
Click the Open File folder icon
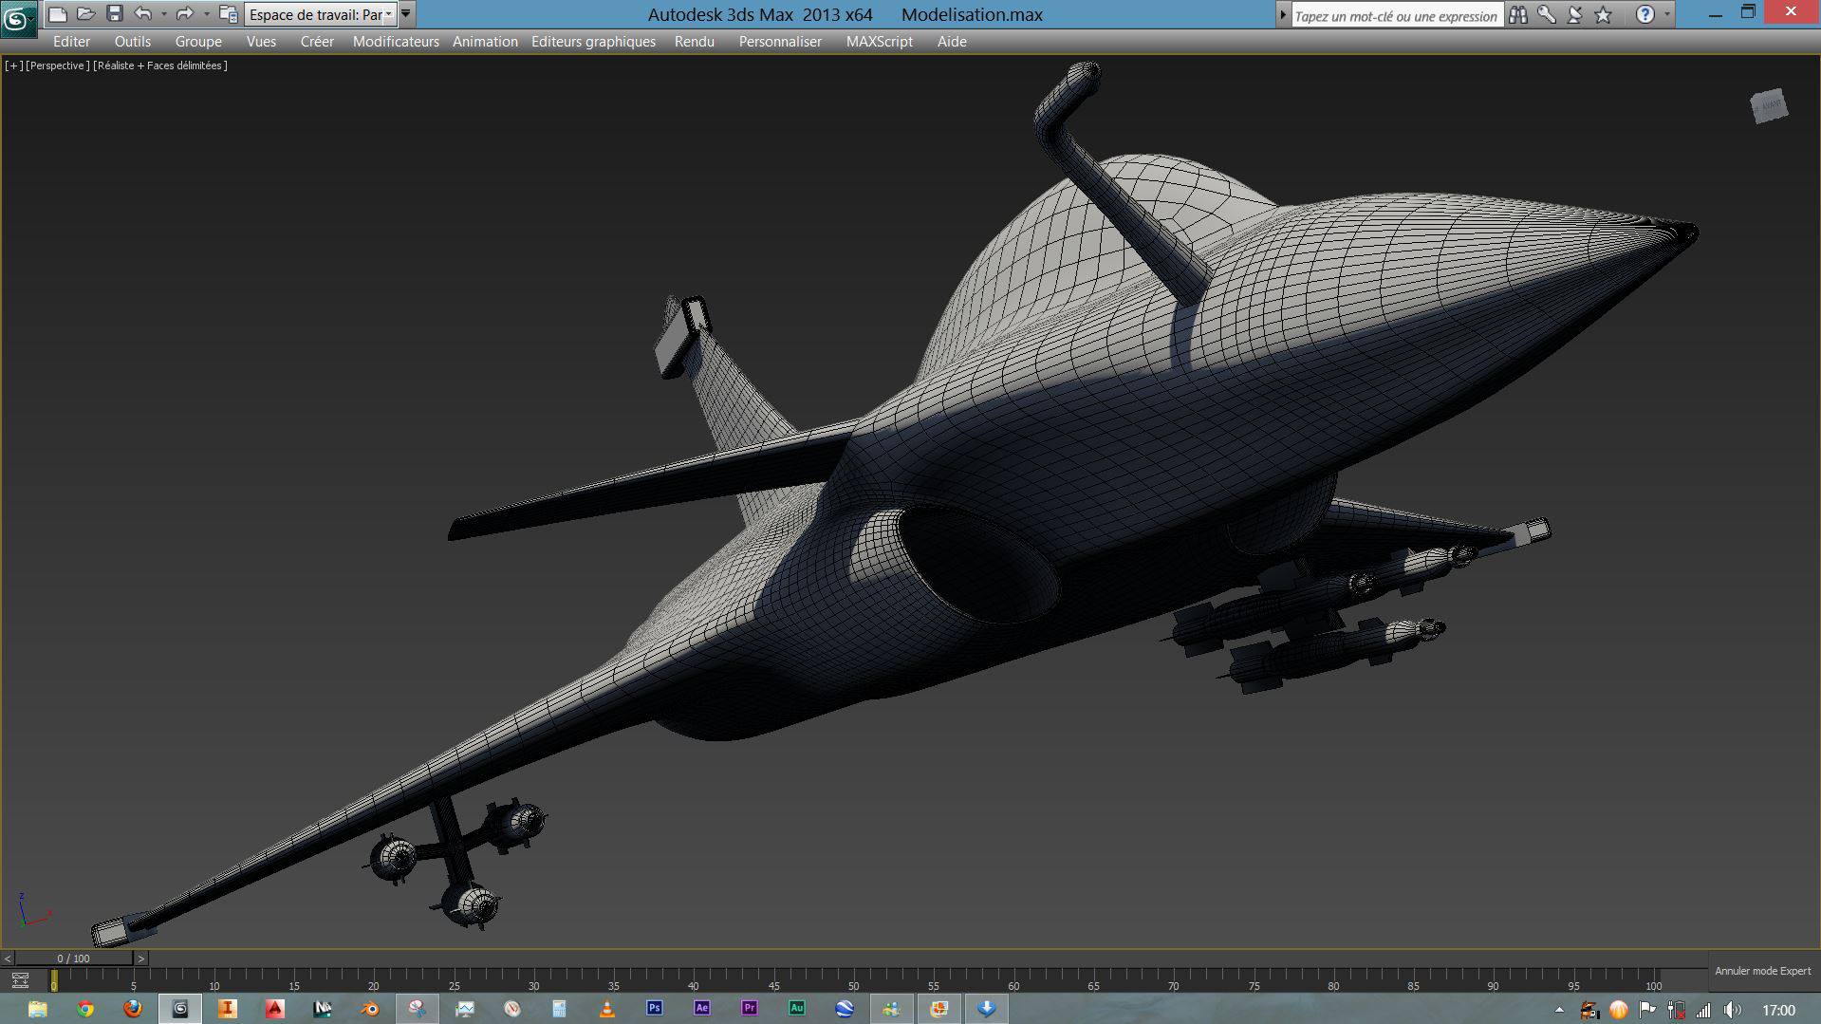tap(85, 14)
